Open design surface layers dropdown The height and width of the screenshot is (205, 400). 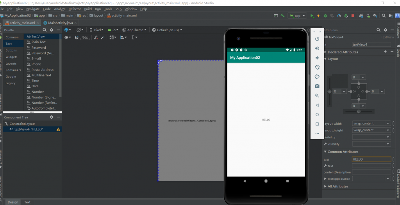tap(68, 30)
